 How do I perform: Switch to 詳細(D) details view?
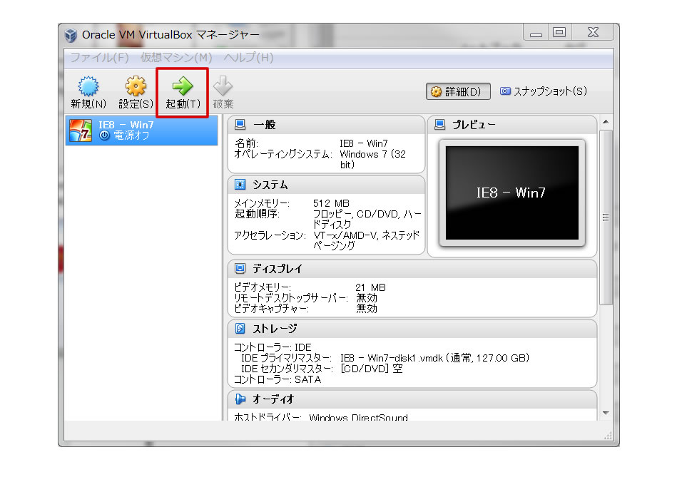tap(458, 91)
